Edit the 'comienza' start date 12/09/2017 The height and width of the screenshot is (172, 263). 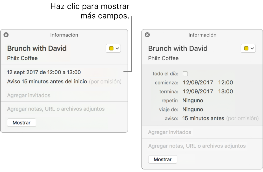click(198, 82)
